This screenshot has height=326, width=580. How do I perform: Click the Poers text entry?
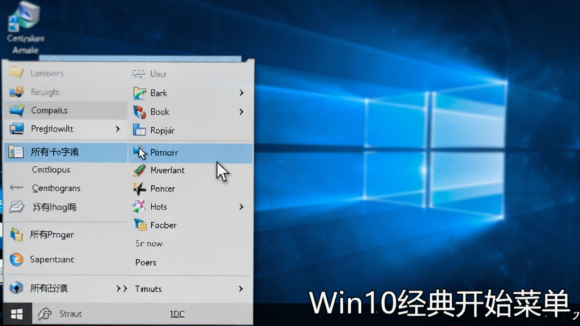coord(146,263)
